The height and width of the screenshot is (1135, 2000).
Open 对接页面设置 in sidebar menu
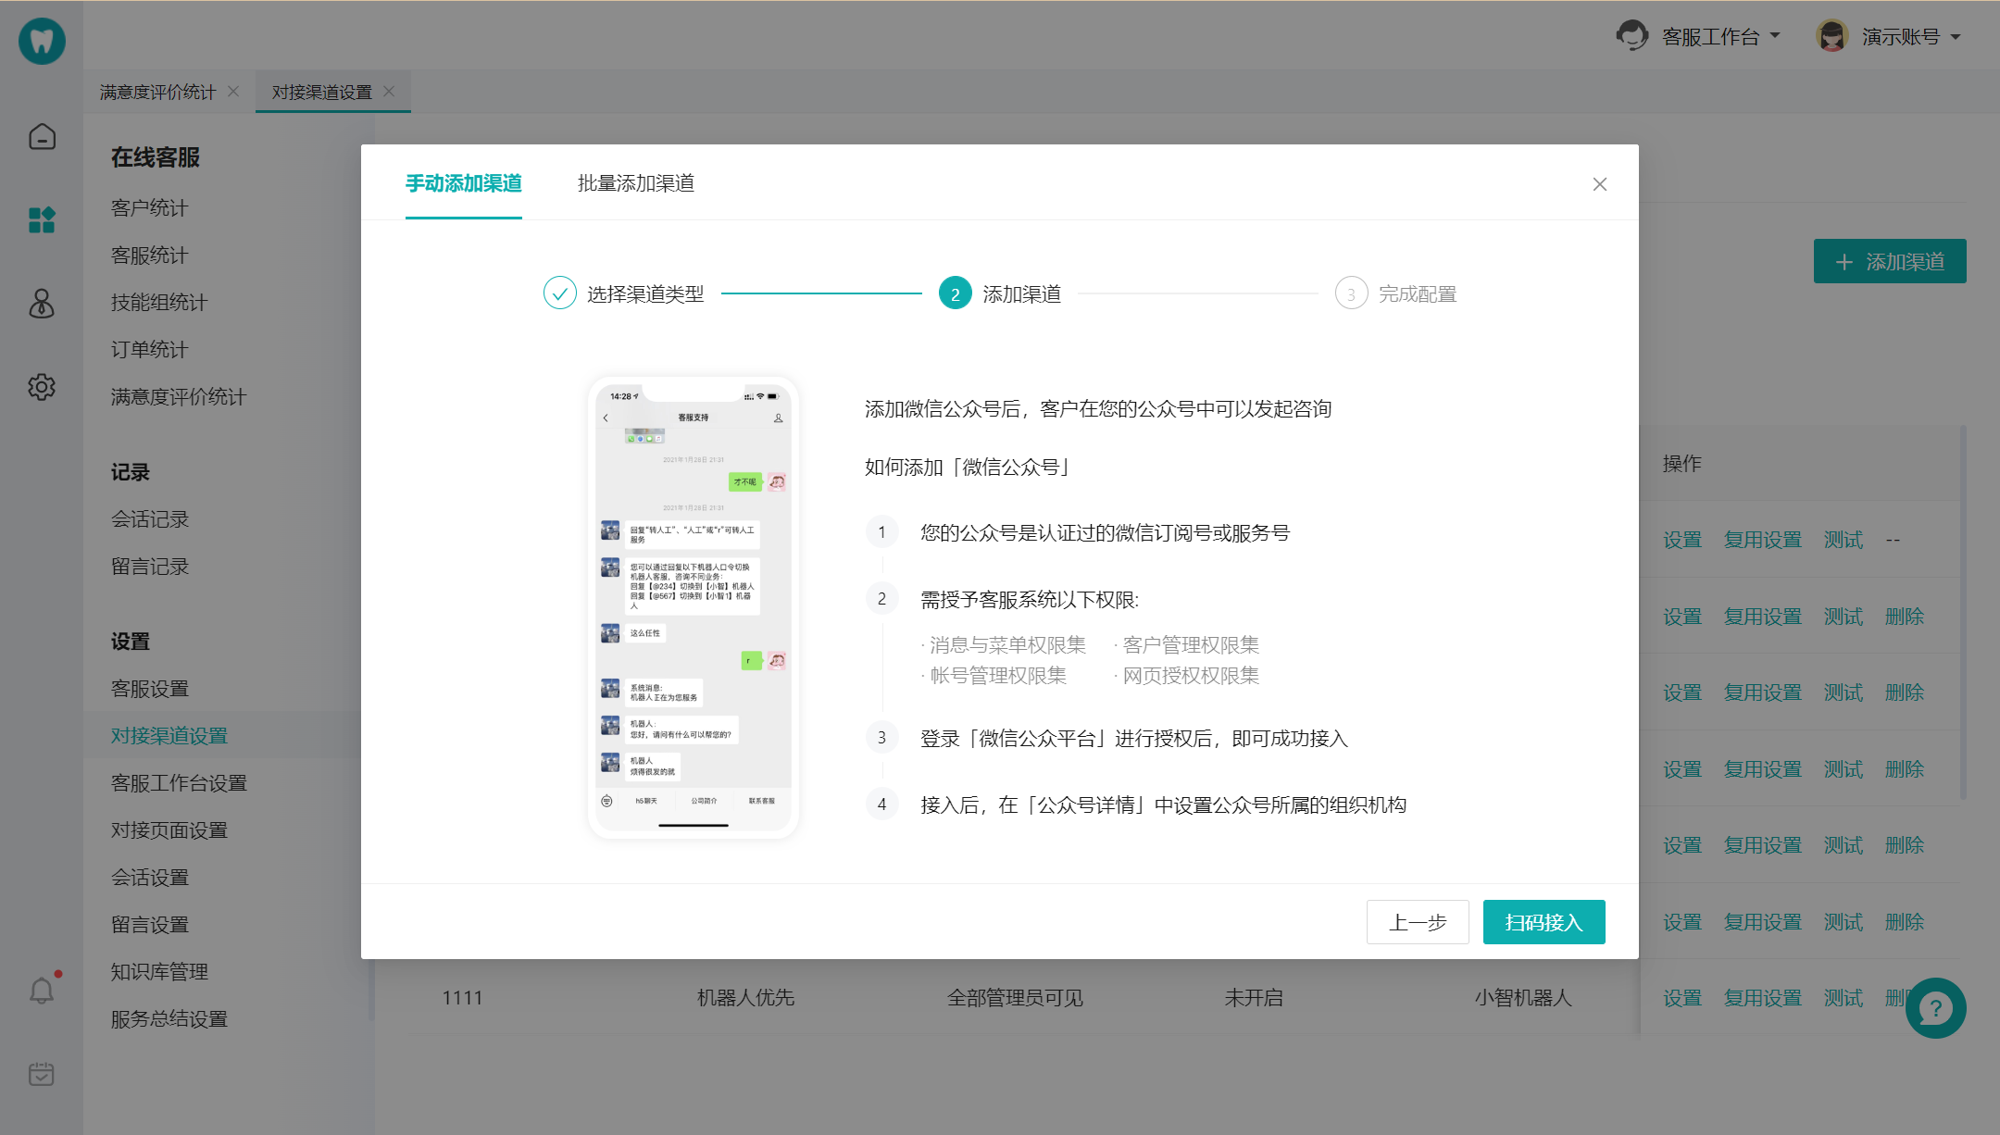(x=169, y=829)
